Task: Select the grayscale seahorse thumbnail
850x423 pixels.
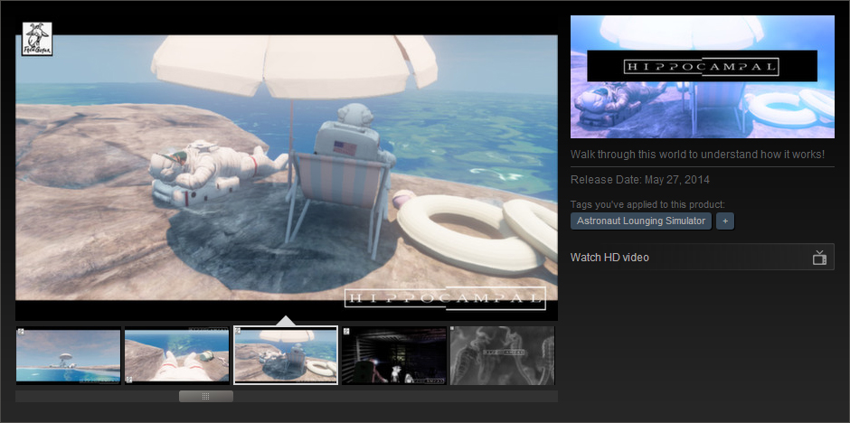Action: click(503, 355)
